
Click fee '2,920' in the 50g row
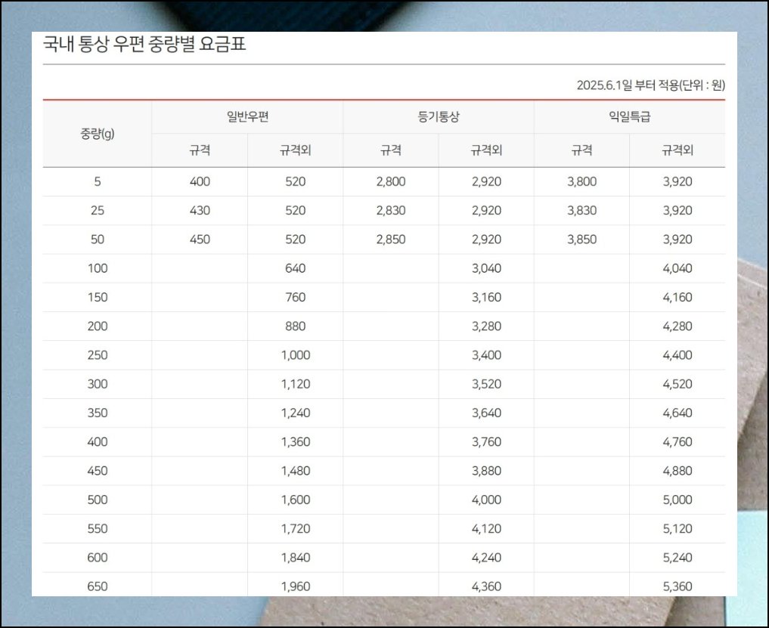tap(486, 240)
